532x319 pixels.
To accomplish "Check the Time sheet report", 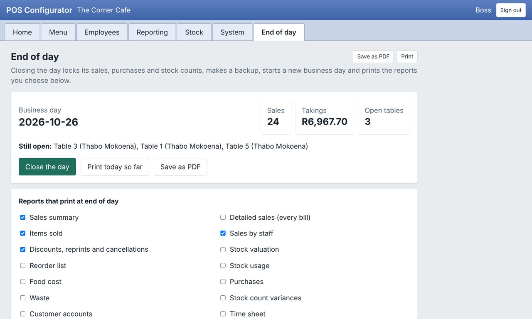I will coord(223,314).
